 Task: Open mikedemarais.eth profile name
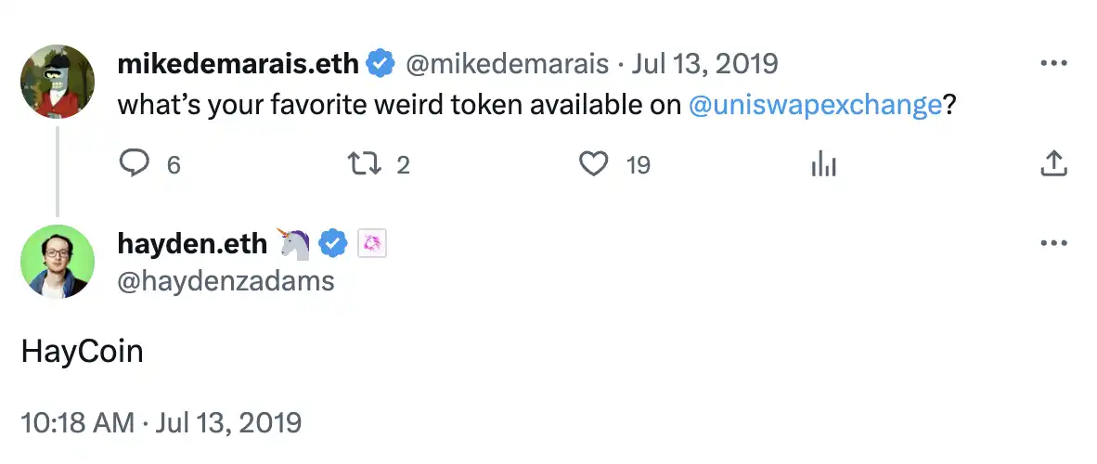tap(239, 64)
